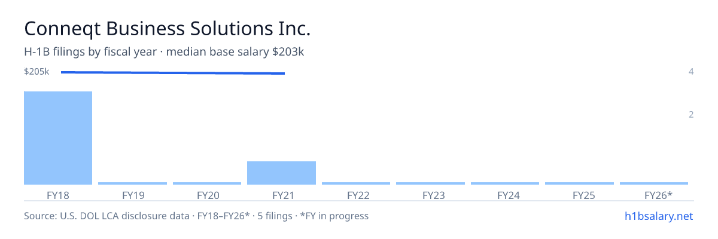Click the FY25 bar stub
The image size is (718, 239).
579,183
